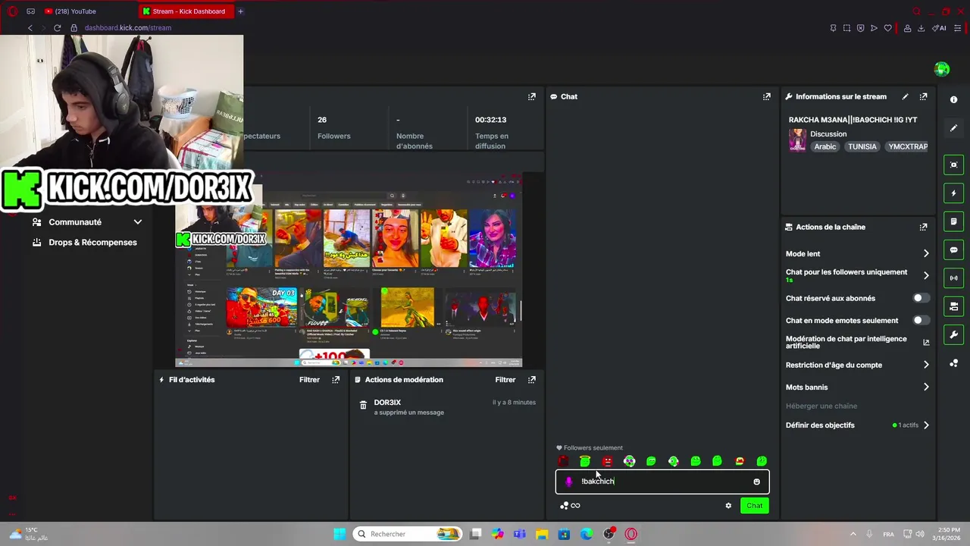Click the info icon in right sidebar

(954, 100)
